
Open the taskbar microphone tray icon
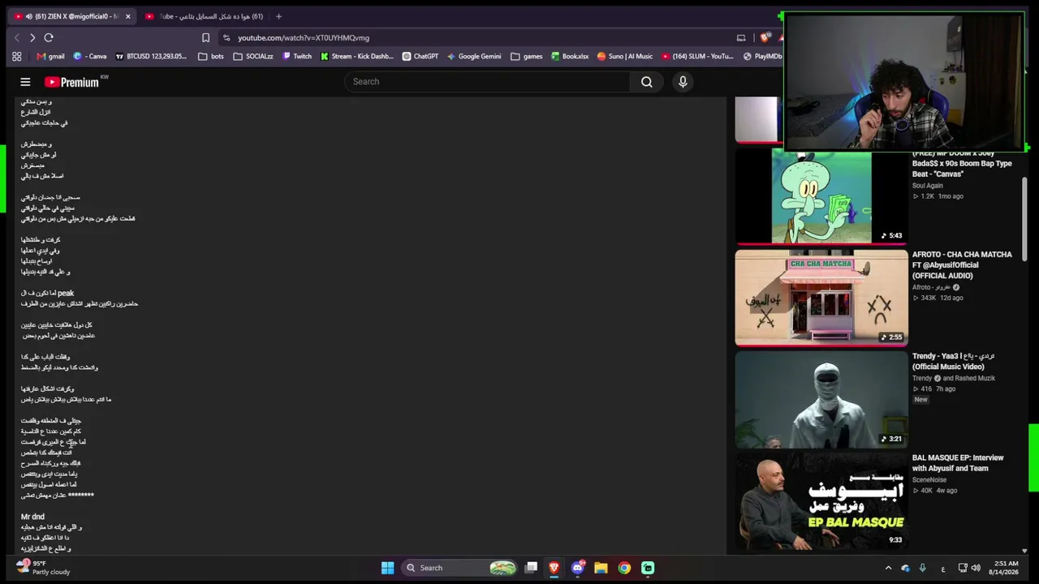922,568
